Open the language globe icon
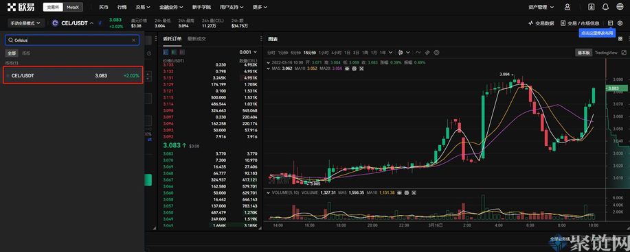This screenshot has width=630, height=252. click(x=619, y=7)
